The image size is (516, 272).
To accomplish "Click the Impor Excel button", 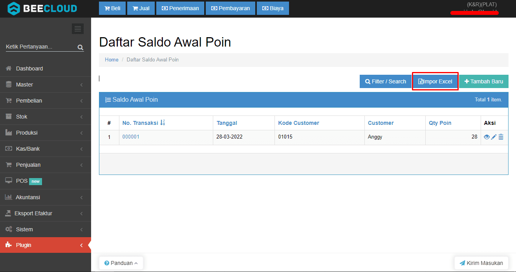I will [x=435, y=81].
